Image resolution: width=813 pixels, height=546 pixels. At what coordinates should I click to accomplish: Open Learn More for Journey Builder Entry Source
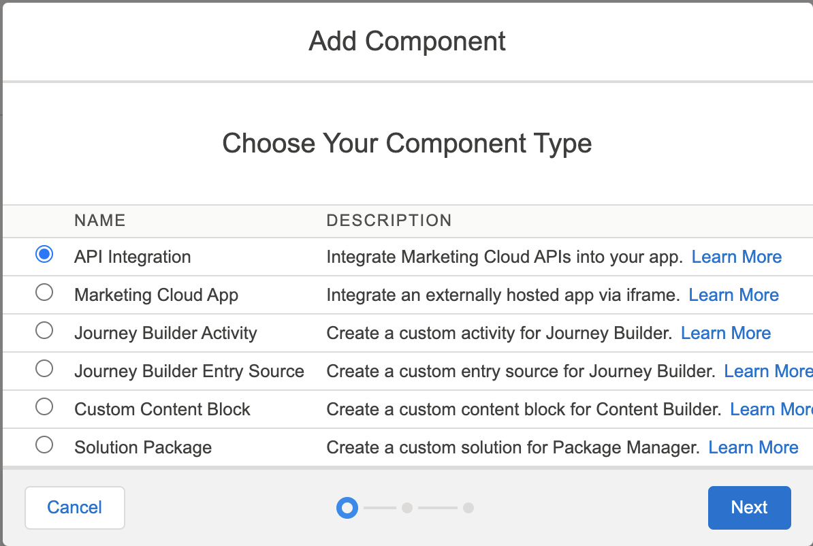click(767, 371)
